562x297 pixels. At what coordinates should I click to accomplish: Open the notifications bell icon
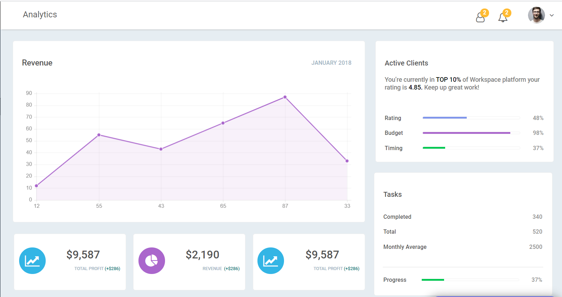click(x=503, y=17)
